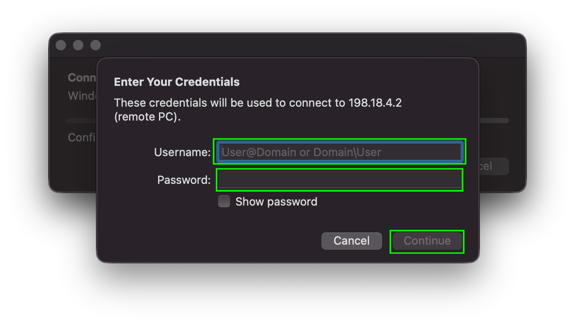Click the Username input field
The height and width of the screenshot is (327, 575).
(x=339, y=152)
